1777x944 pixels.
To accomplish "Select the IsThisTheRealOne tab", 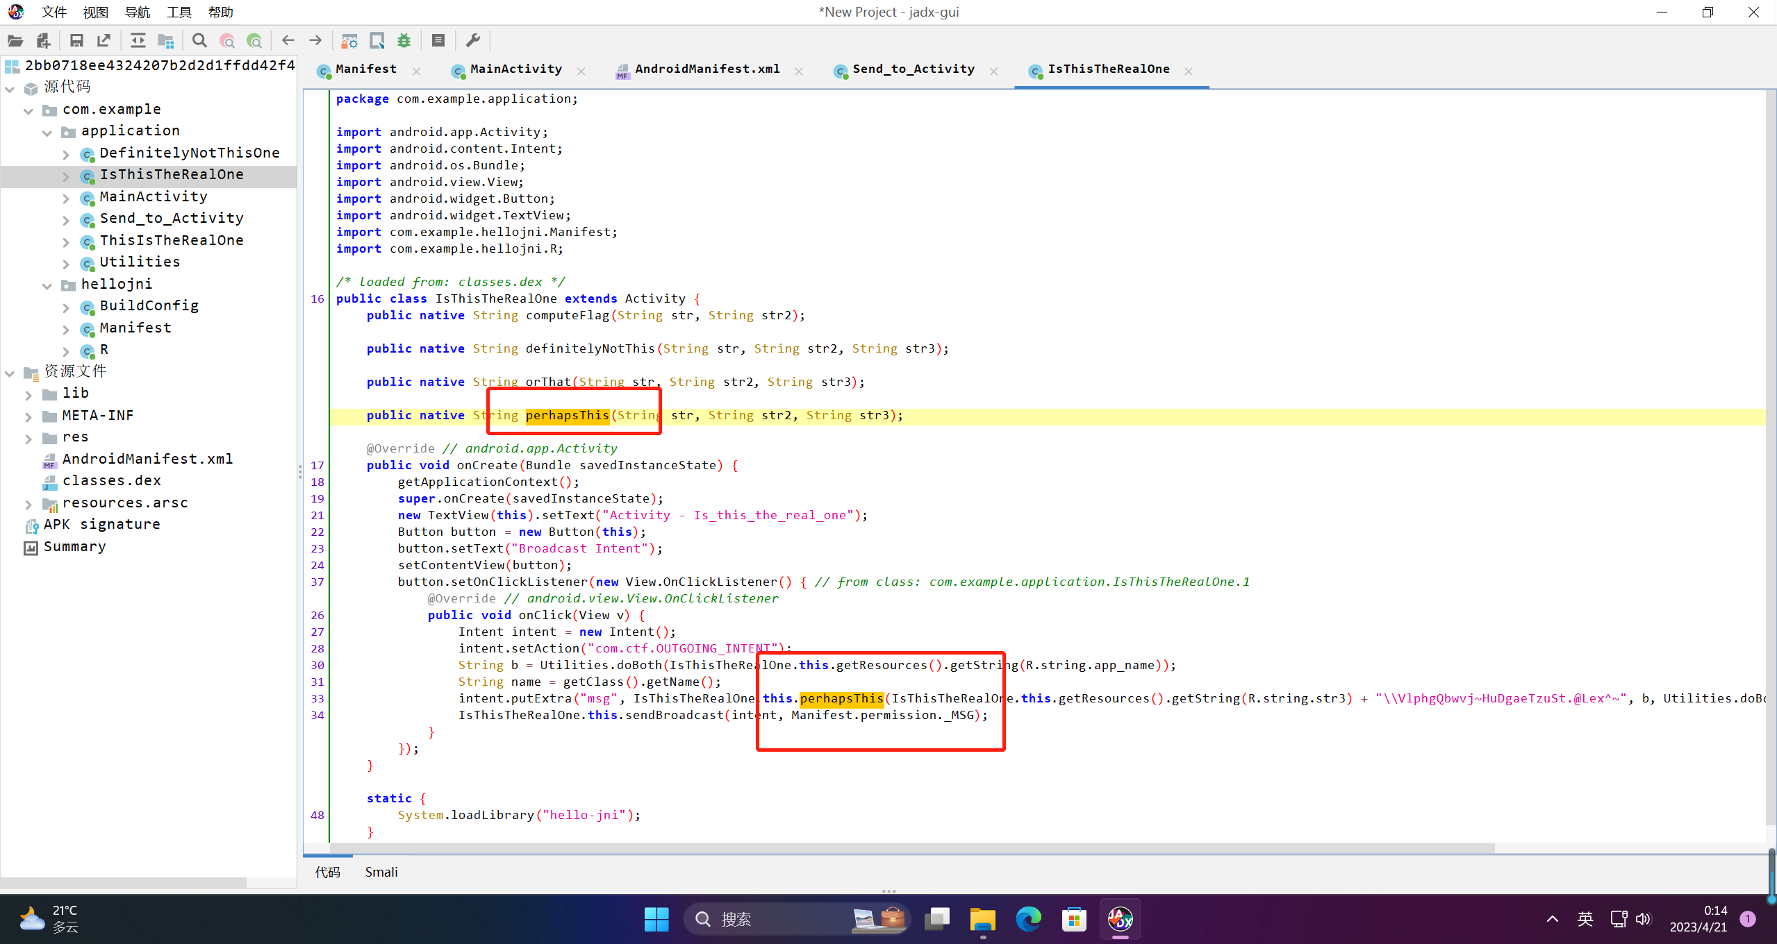I will pos(1105,68).
